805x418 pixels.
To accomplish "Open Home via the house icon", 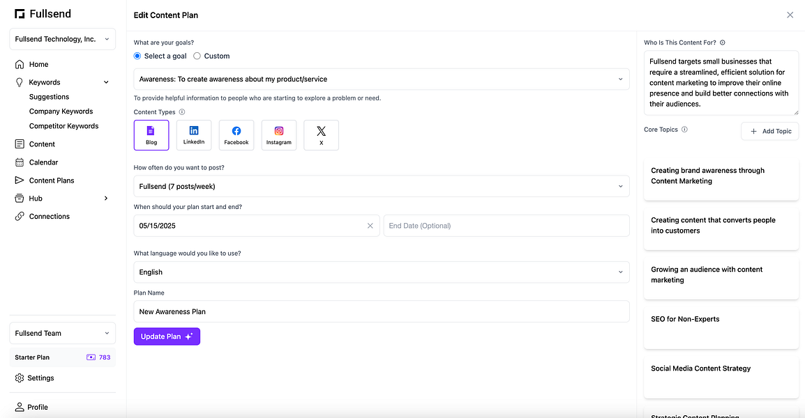I will (20, 64).
